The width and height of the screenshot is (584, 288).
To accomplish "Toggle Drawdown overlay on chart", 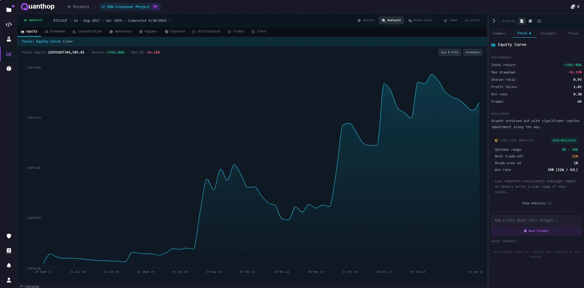I will pyautogui.click(x=473, y=52).
